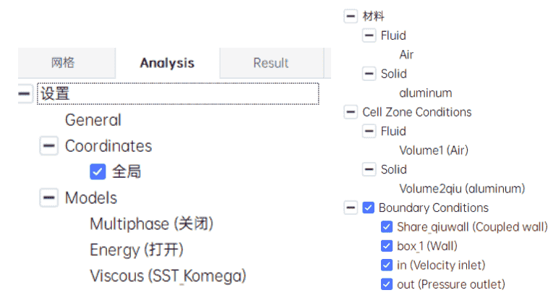
Task: Toggle the Boundary Conditions checkbox
Action: pos(368,208)
